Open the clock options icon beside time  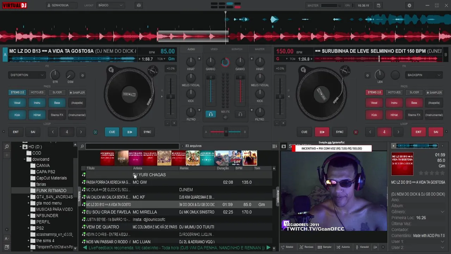click(x=378, y=5)
